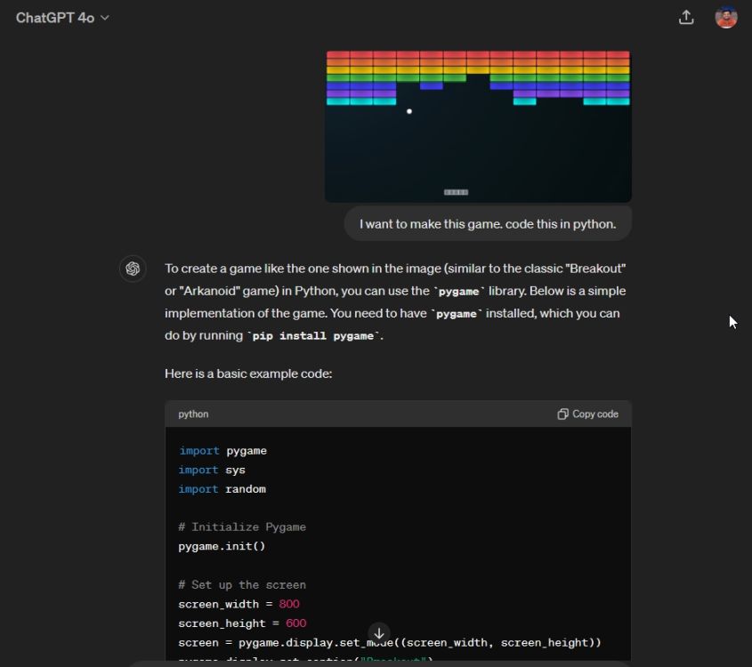Click the 'pygame.init()' code line
Viewport: 752px width, 667px height.
click(222, 546)
